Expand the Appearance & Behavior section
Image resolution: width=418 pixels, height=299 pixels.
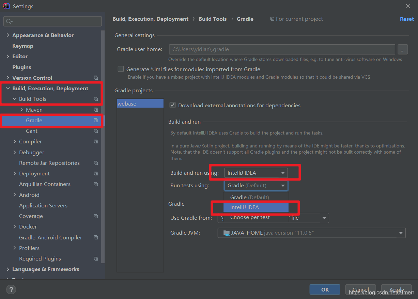point(8,35)
